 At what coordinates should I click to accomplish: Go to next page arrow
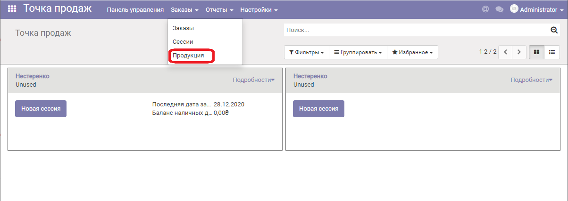click(x=519, y=52)
